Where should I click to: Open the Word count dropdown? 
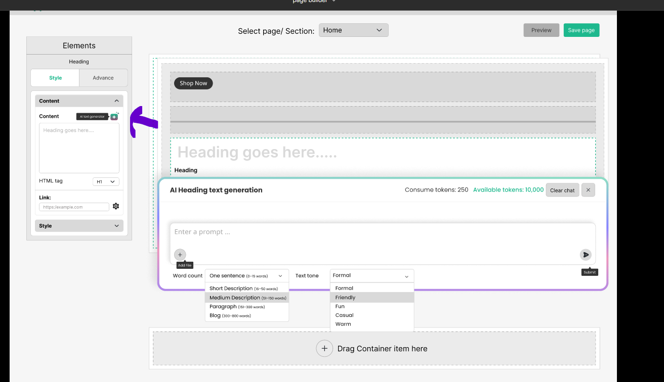click(x=246, y=276)
